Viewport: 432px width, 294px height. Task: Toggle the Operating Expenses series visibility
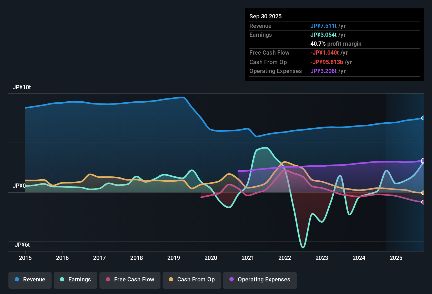click(260, 280)
